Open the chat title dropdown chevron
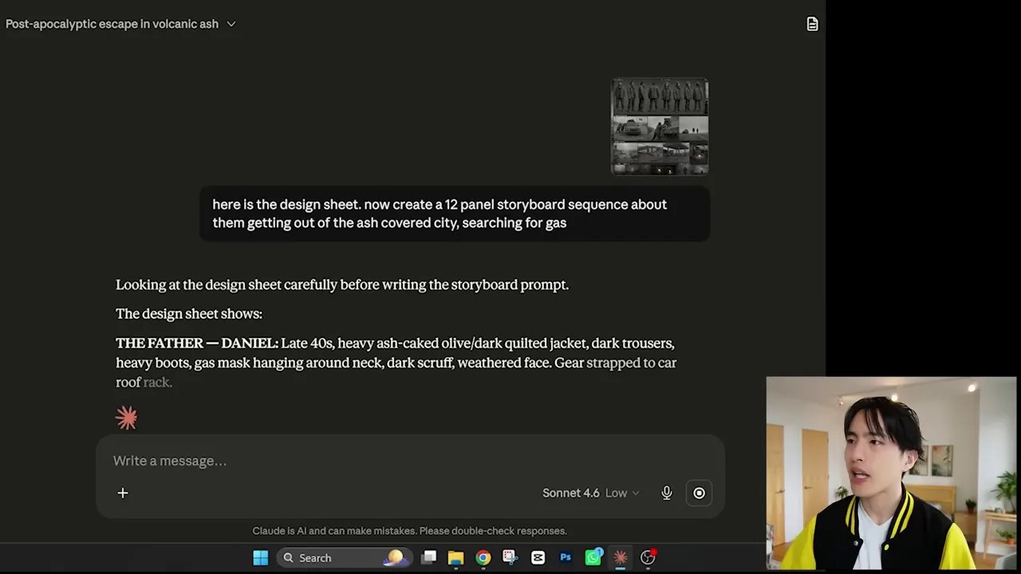Image resolution: width=1021 pixels, height=574 pixels. tap(231, 24)
